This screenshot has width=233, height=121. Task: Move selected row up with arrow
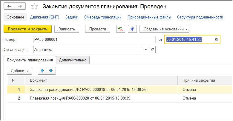(x=42, y=71)
